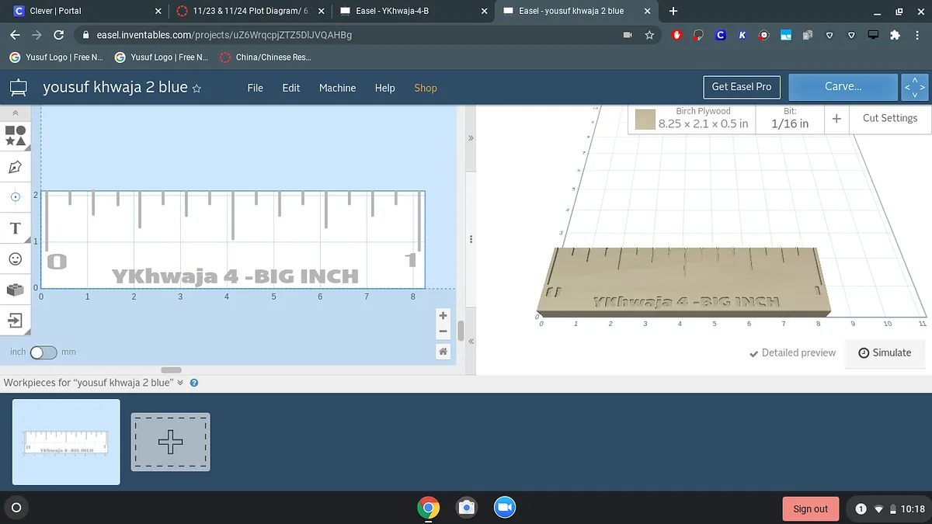Open the Bit 1/16 in selector
Viewport: 932px width, 524px height.
click(x=790, y=119)
